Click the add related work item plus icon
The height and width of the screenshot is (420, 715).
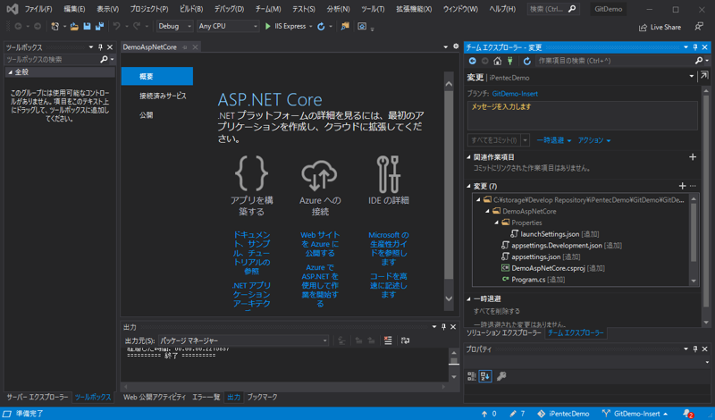(693, 157)
